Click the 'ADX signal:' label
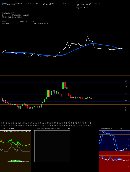The width and height of the screenshot is (130, 172). point(6,23)
